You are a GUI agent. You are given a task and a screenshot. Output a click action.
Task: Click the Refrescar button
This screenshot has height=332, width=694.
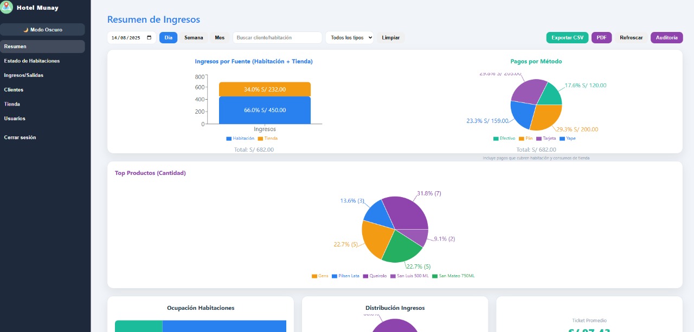[x=631, y=37]
